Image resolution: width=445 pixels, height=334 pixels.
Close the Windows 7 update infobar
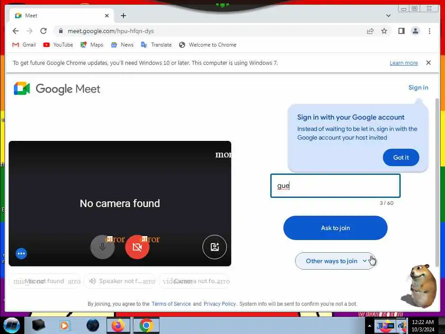[428, 63]
